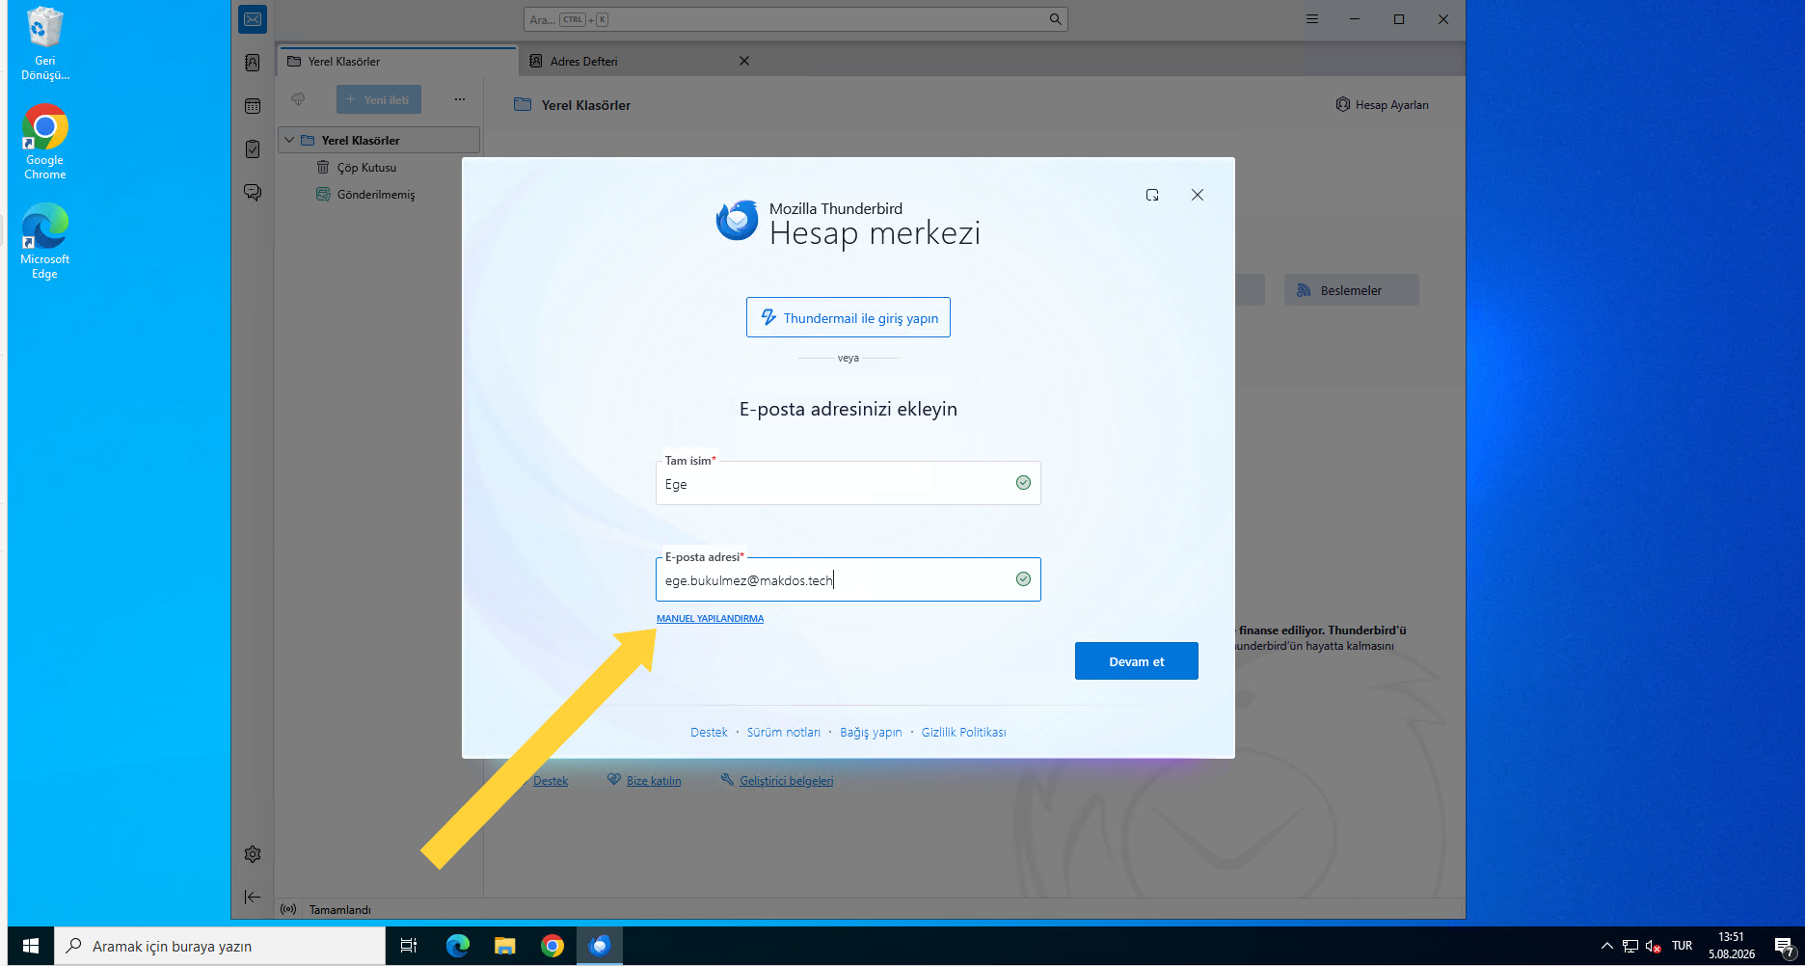
Task: Focus the E-posta adresi input field
Action: (x=849, y=579)
